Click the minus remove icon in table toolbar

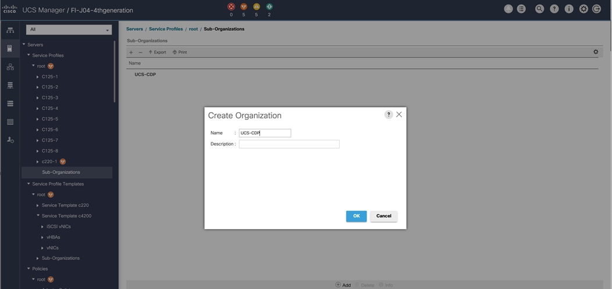coord(141,52)
